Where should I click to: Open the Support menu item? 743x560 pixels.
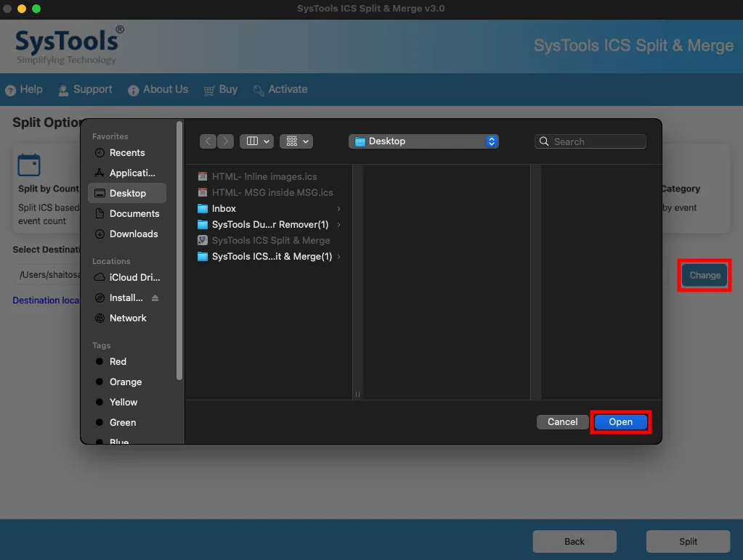coord(85,89)
